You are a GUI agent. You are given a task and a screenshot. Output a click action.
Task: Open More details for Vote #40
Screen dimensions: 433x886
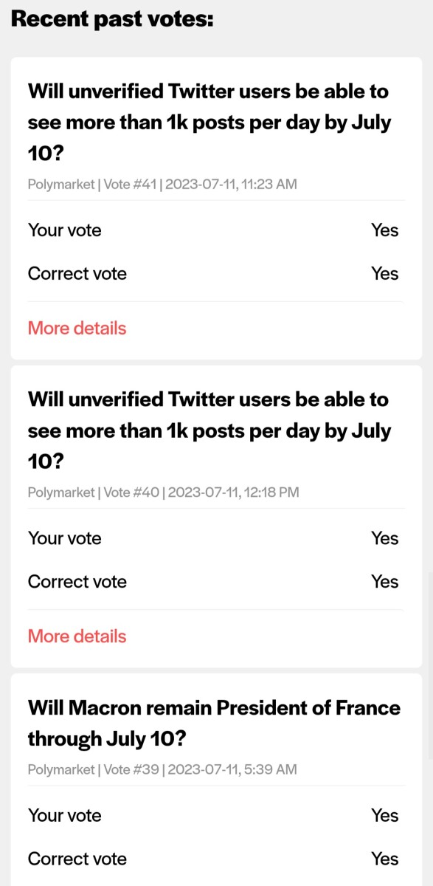tap(77, 636)
